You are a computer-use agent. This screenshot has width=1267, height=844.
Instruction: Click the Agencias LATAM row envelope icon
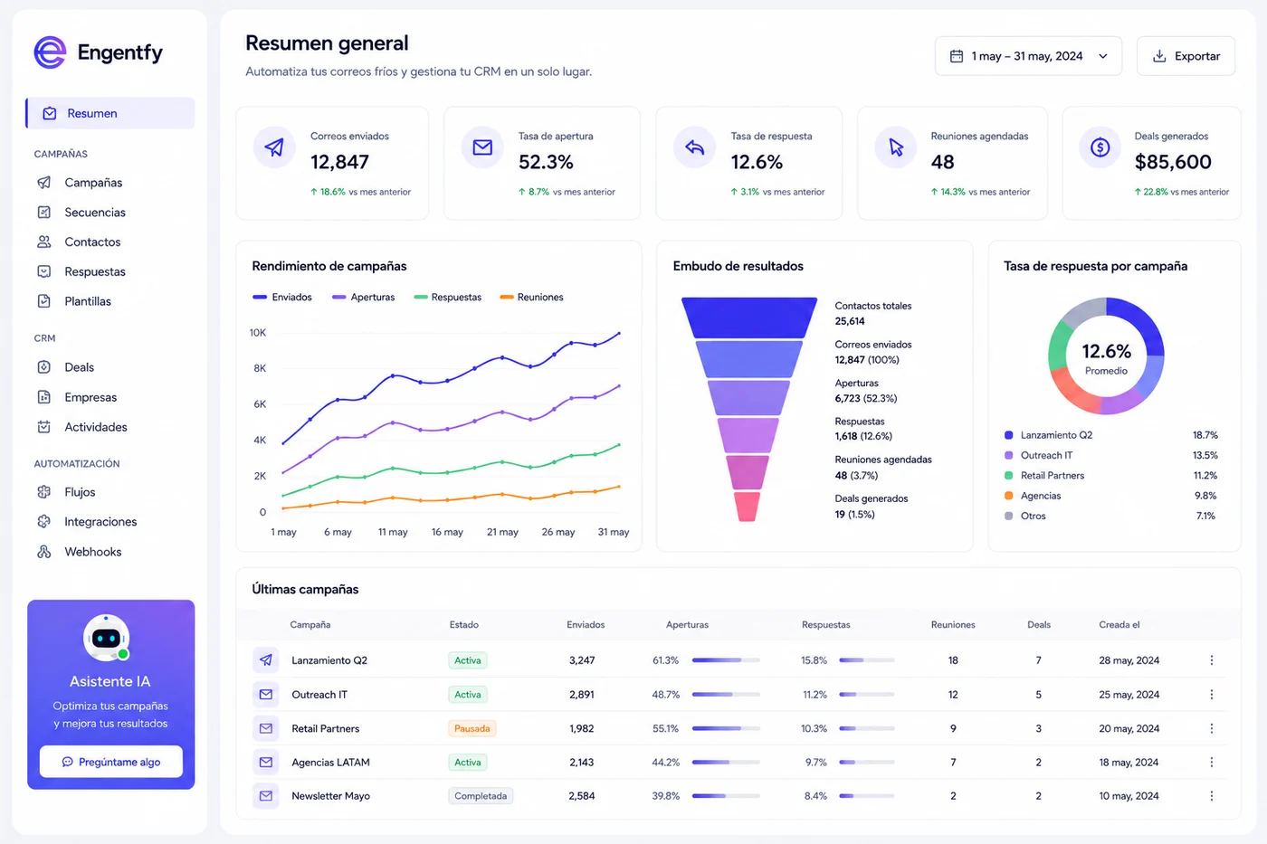pyautogui.click(x=266, y=763)
